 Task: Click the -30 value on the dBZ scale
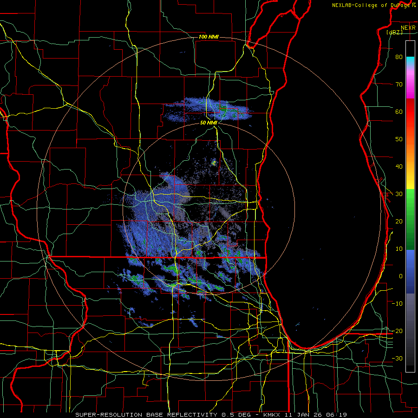pyautogui.click(x=397, y=358)
